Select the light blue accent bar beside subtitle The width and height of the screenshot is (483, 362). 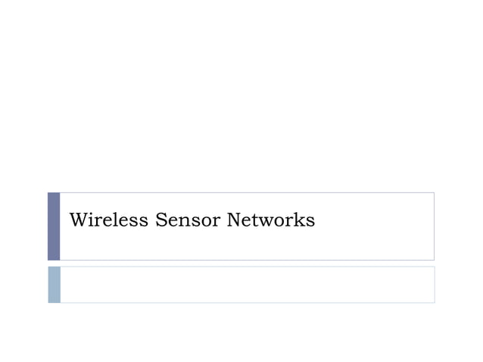tap(54, 284)
